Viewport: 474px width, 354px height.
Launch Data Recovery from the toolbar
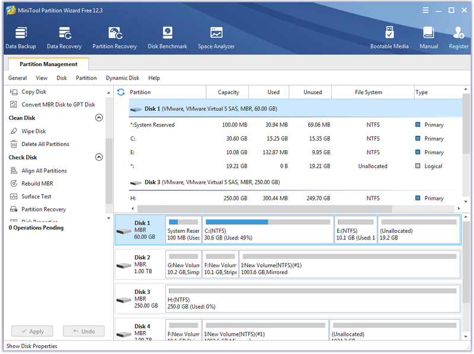[64, 38]
